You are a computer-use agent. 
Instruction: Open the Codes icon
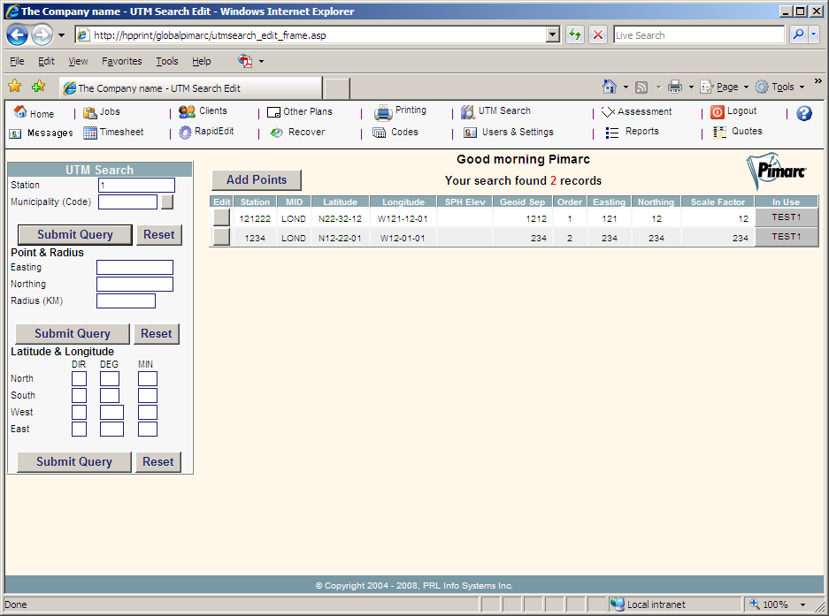[379, 133]
